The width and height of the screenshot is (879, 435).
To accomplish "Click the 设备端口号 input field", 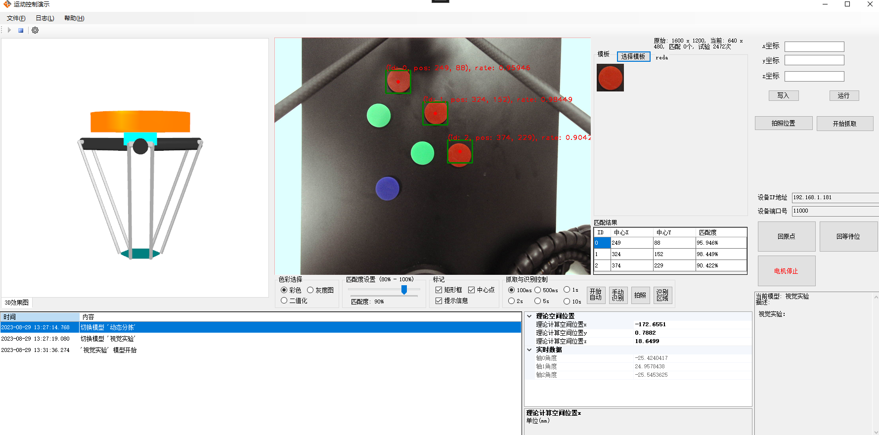I will tap(835, 211).
